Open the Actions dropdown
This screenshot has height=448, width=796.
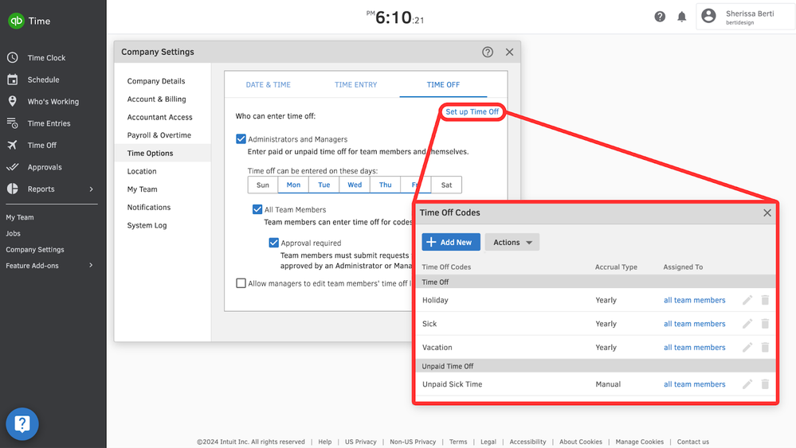512,242
